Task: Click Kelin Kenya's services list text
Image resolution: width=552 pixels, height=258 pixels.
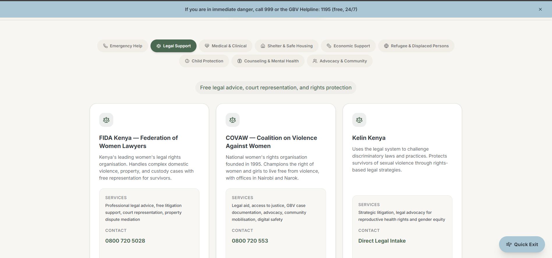Action: coord(402,216)
